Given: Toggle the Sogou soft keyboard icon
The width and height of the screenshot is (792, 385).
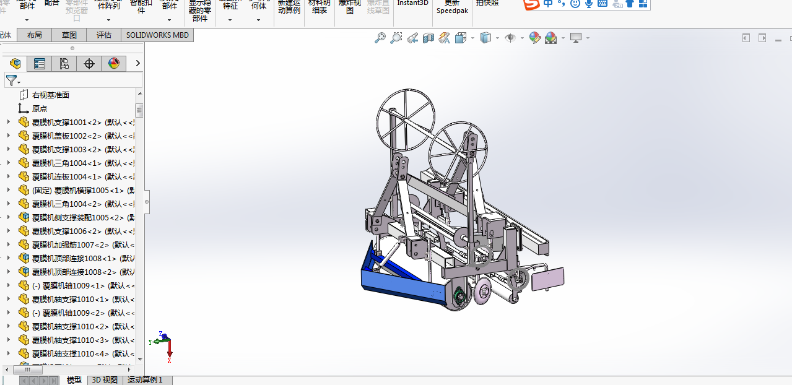Looking at the screenshot, I should click(x=602, y=4).
